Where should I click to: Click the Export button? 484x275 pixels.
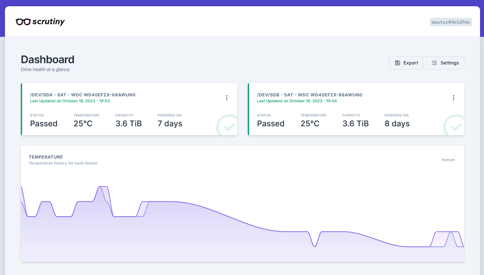[x=406, y=63]
